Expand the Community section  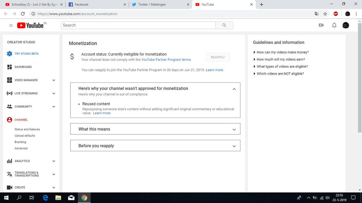pyautogui.click(x=54, y=107)
